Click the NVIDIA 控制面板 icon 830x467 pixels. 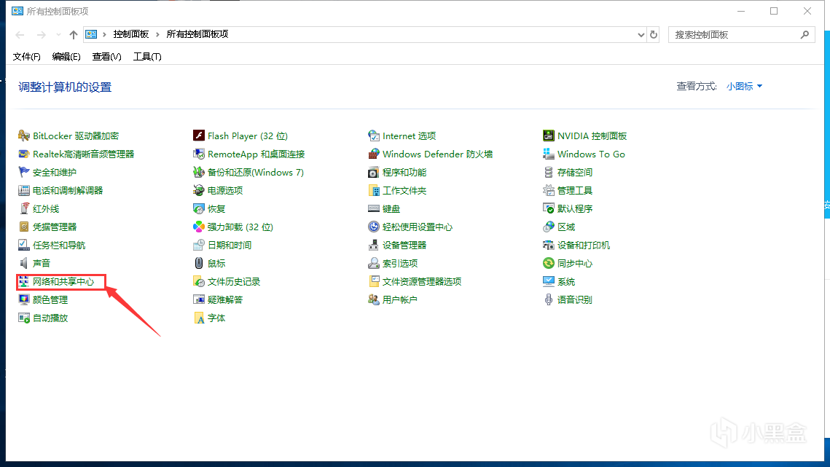549,136
